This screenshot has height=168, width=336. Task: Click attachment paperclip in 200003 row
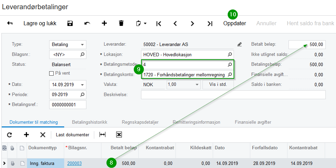tap(12, 164)
